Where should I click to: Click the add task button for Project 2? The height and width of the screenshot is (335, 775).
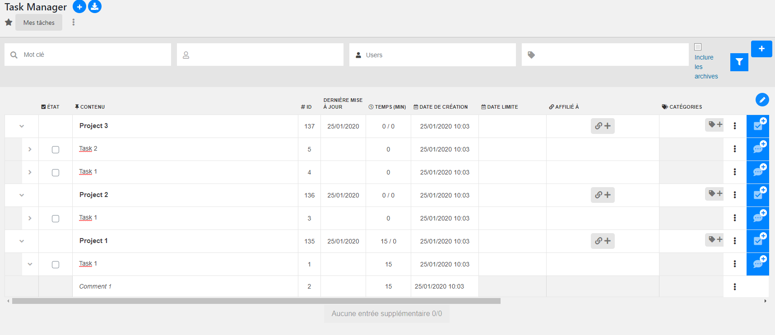pyautogui.click(x=758, y=195)
